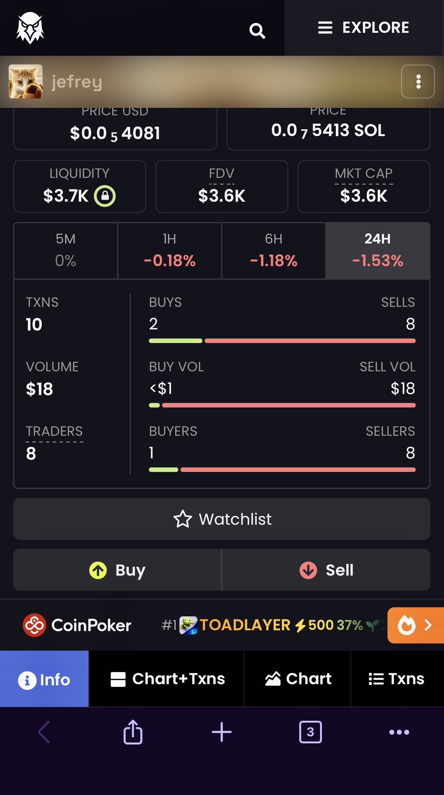Screen dimensions: 444x795
Task: Switch to the Chart+Txns tab
Action: (167, 679)
